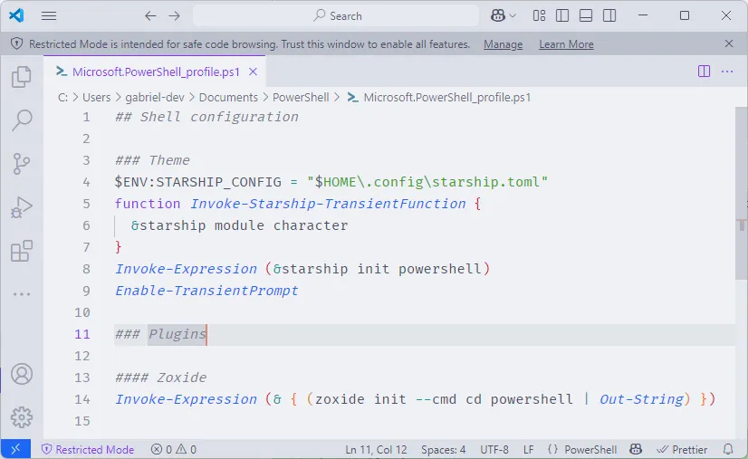Click Out-String on line 14
Image resolution: width=748 pixels, height=459 pixels.
point(642,399)
